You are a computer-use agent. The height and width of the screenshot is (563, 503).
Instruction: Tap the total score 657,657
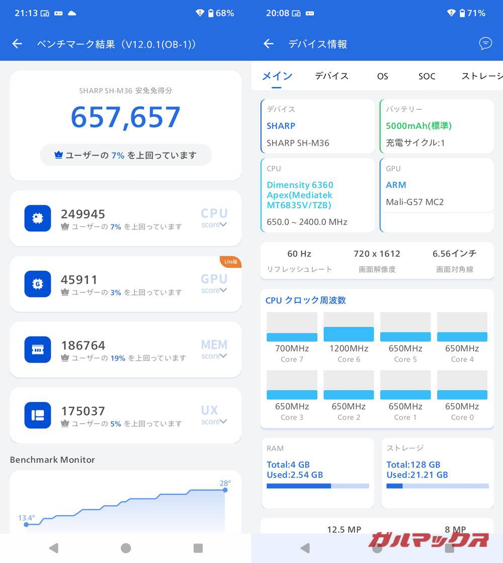coord(126,117)
